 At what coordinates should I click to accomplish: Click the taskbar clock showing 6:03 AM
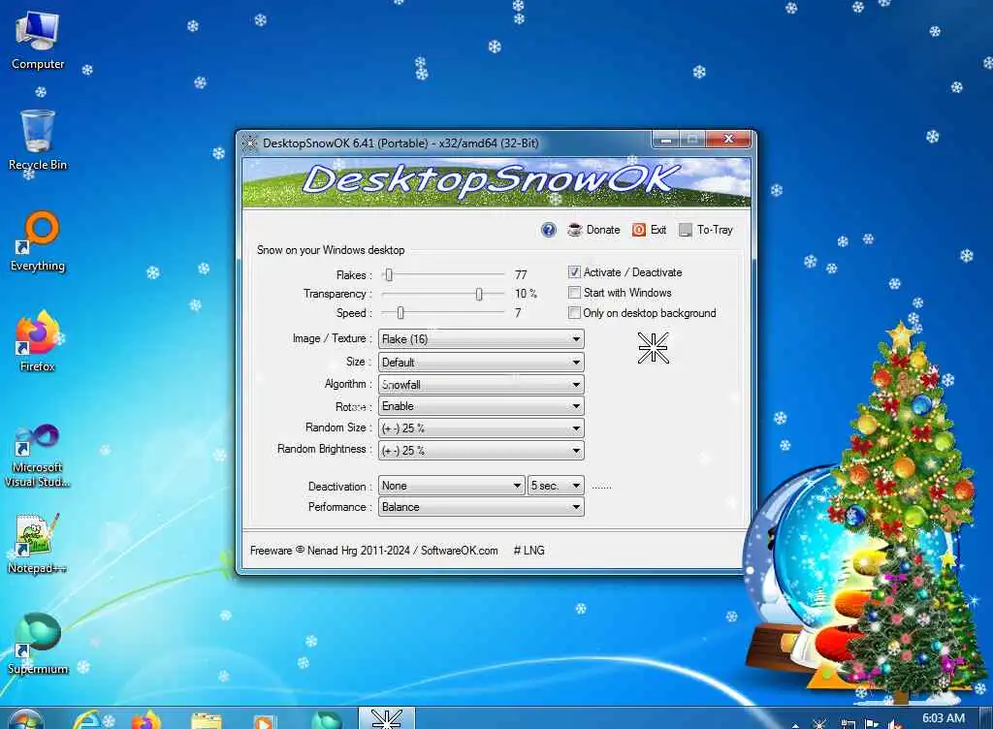tap(943, 718)
